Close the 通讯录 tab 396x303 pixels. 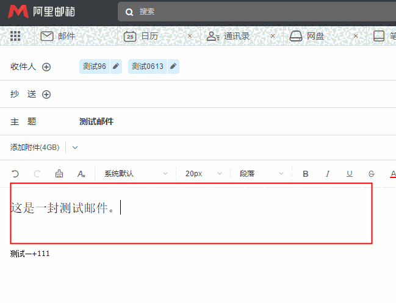[273, 36]
